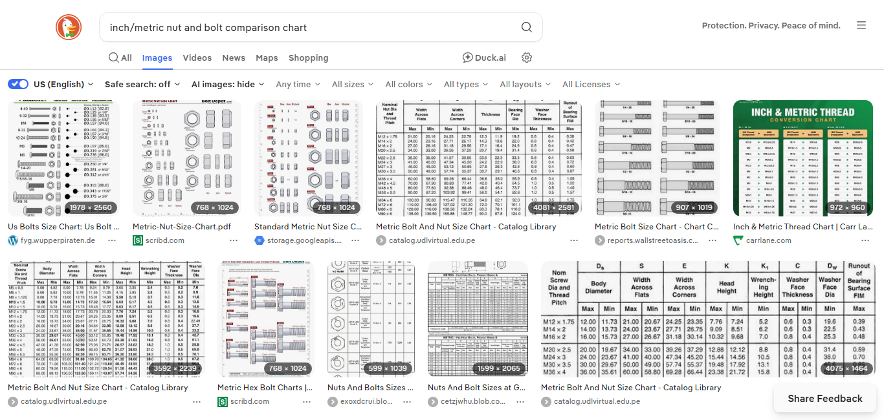
Task: Open the hamburger menu at top right
Action: tap(861, 26)
